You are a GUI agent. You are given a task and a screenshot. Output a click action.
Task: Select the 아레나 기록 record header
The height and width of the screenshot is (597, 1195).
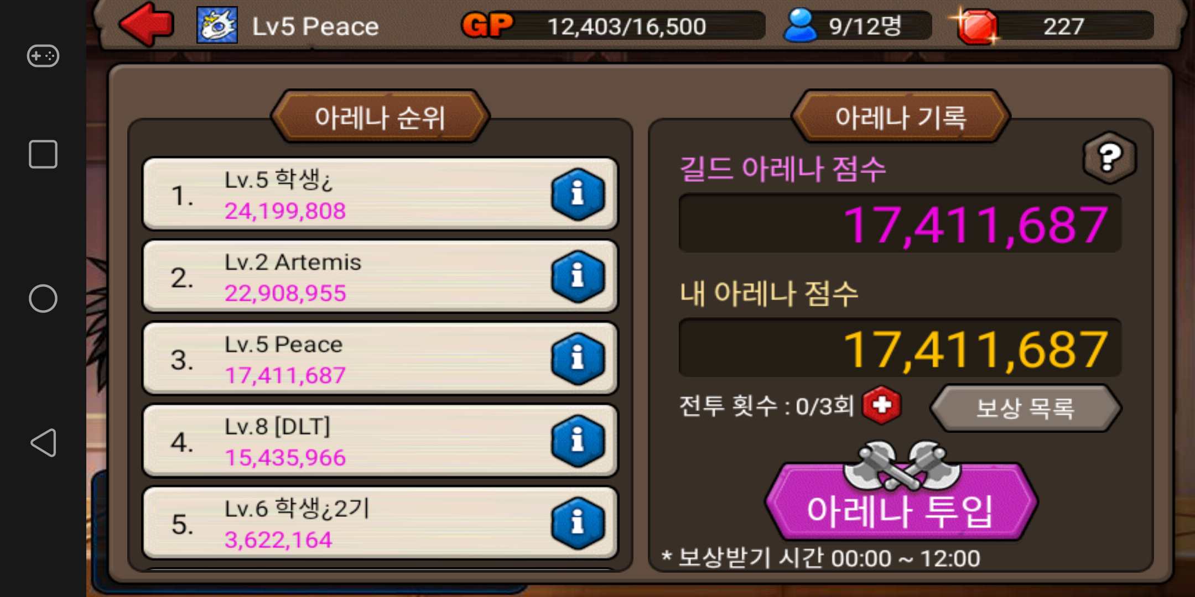[x=901, y=117]
